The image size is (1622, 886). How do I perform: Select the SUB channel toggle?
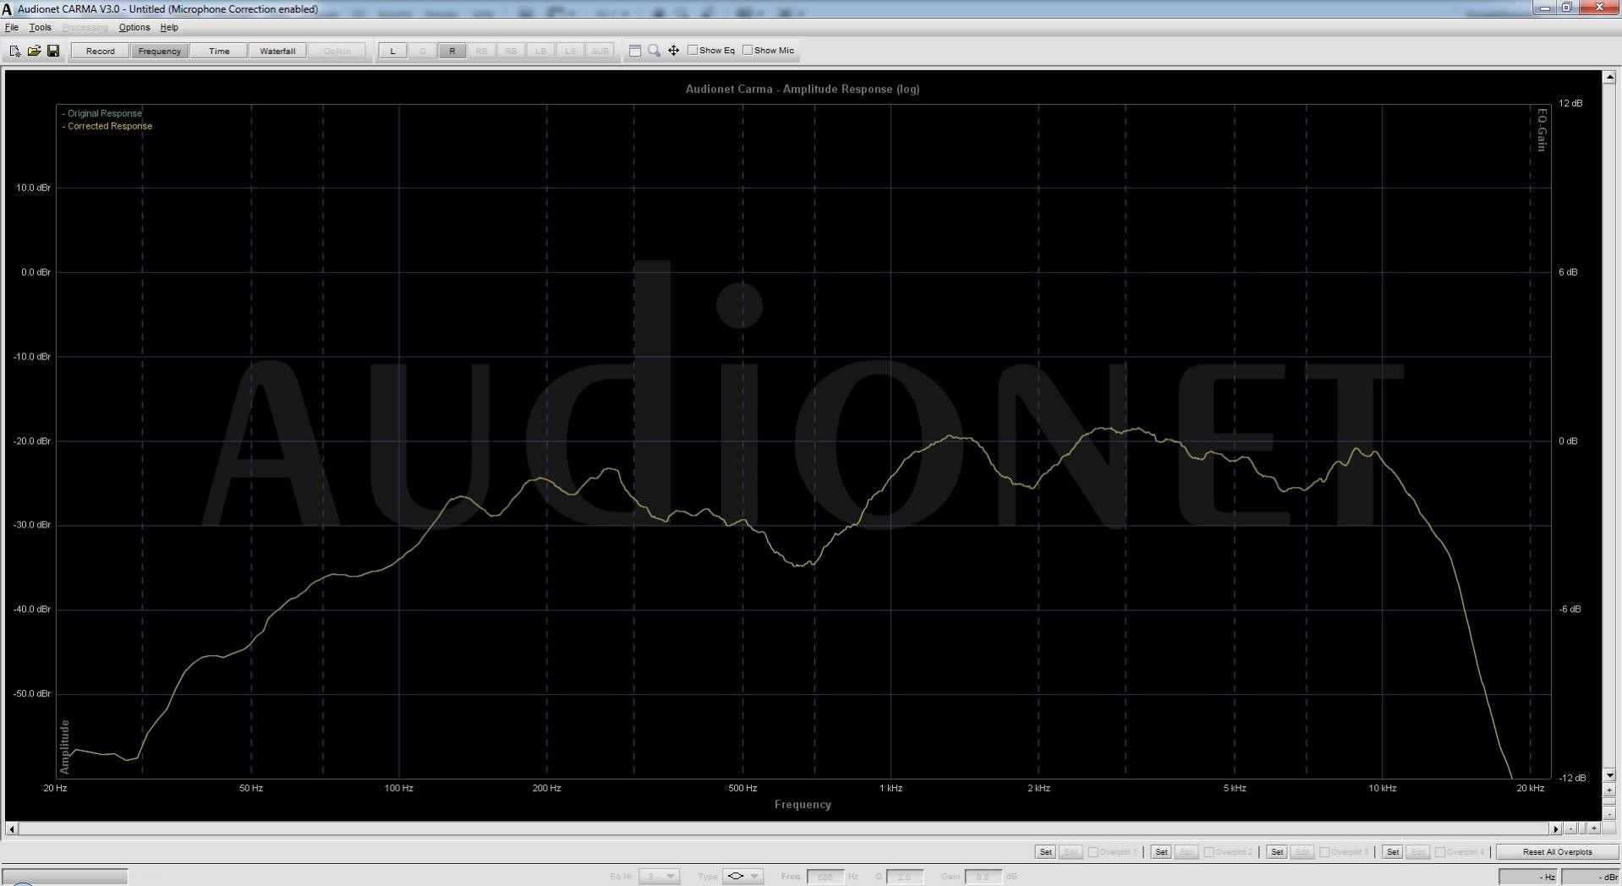[600, 51]
